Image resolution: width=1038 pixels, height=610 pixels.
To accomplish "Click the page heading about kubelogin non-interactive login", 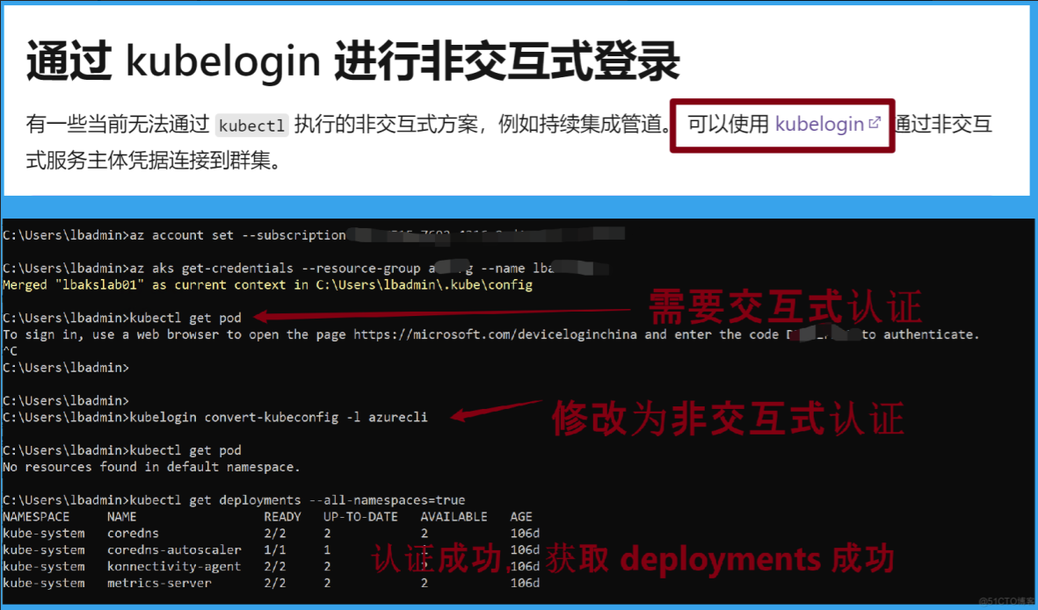I will 353,61.
